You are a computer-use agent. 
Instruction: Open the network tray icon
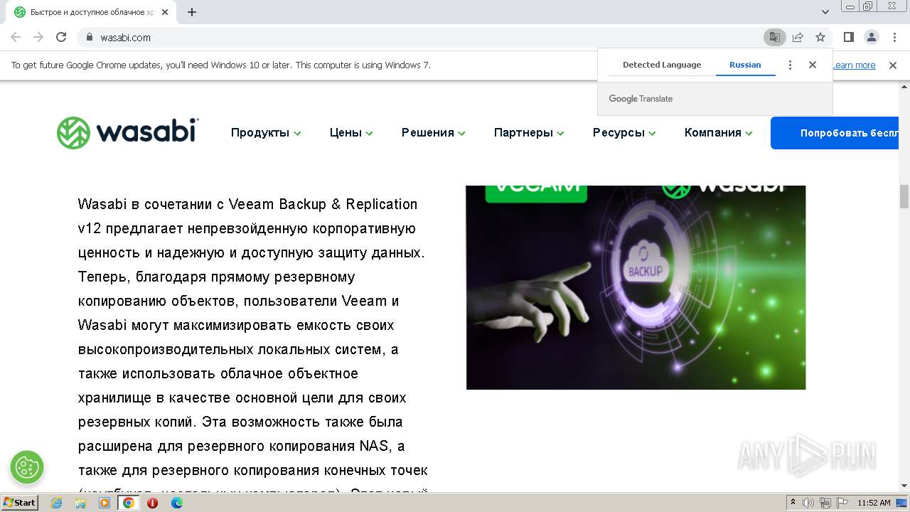tap(825, 503)
